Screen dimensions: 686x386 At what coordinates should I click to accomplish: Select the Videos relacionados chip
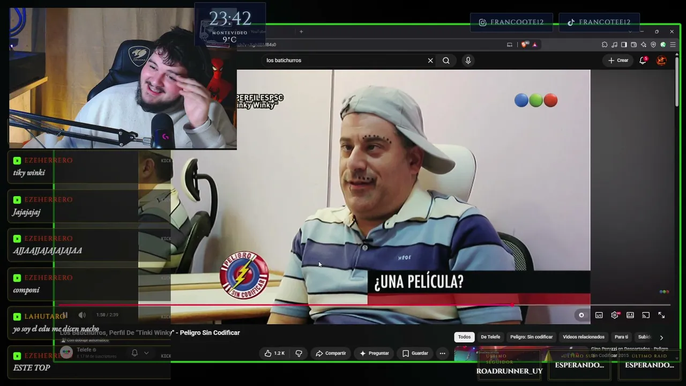click(584, 337)
